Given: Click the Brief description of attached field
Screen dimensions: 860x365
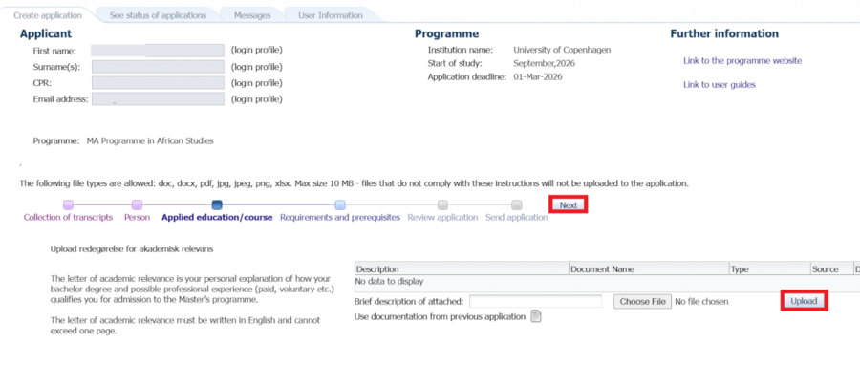Looking at the screenshot, I should coord(536,301).
